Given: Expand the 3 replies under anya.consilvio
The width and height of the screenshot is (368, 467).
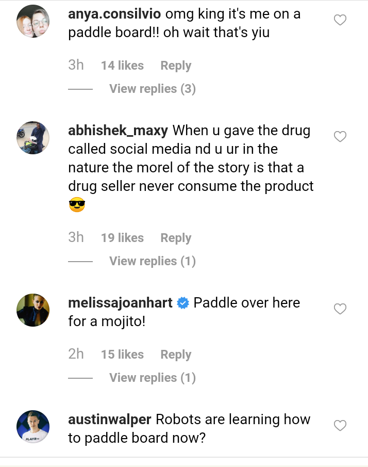Looking at the screenshot, I should pyautogui.click(x=152, y=89).
